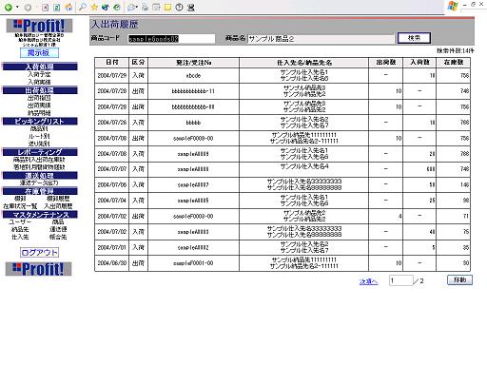Click the Print icon in toolbar
The height and width of the screenshot is (365, 487).
(145, 7)
